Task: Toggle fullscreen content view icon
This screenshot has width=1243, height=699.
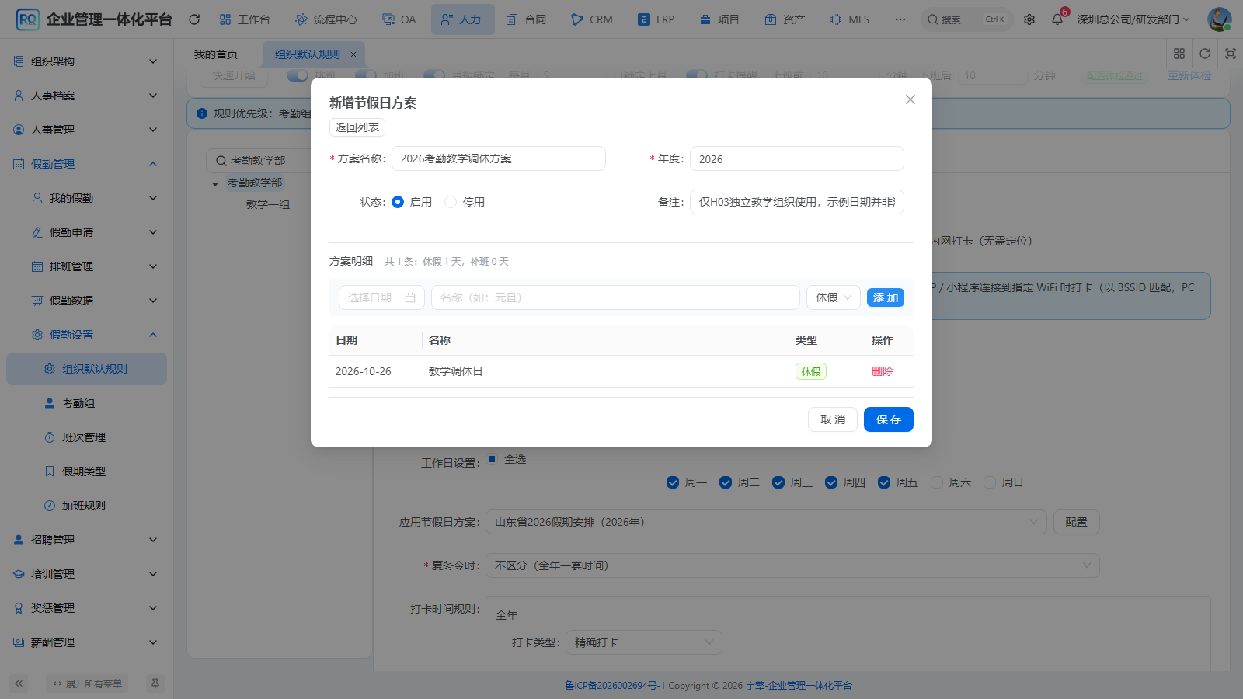Action: pos(1231,54)
